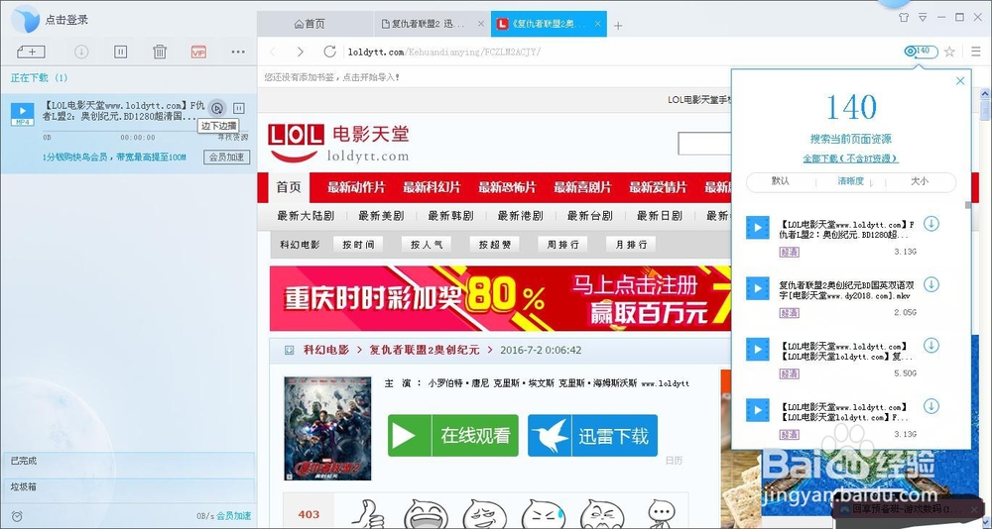Open the 最新美剧 category
The width and height of the screenshot is (992, 529).
[x=381, y=216]
